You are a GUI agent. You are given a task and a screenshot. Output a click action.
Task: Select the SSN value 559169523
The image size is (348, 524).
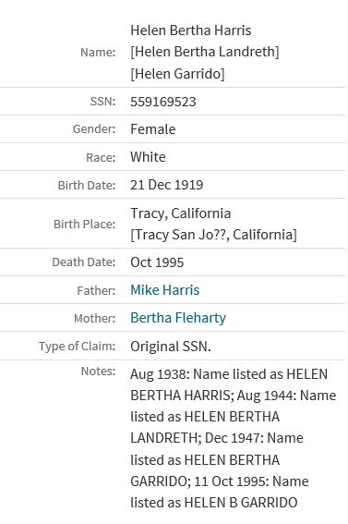[x=163, y=102]
